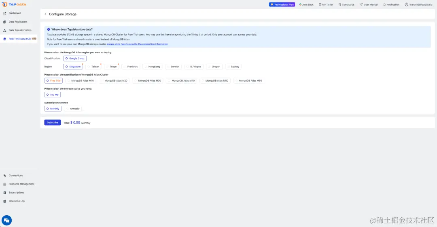Open the Notification panel
This screenshot has height=227, width=437.
click(391, 4)
